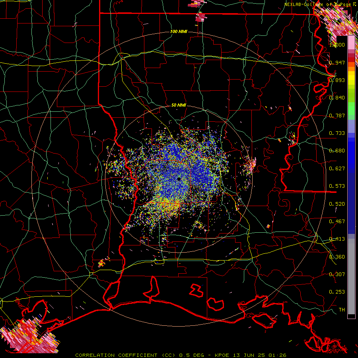Click the TH threshold label on scale

coord(342,310)
